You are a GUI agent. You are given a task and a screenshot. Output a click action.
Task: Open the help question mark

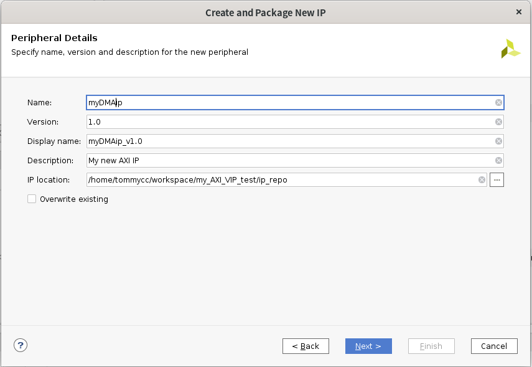tap(21, 345)
